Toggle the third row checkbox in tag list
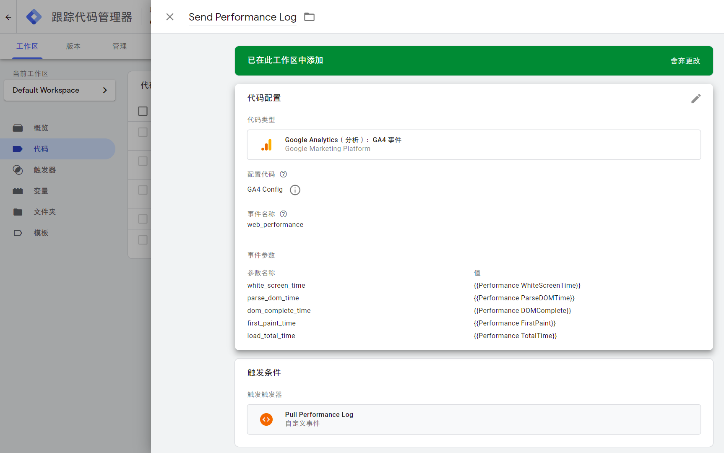724x453 pixels. (x=143, y=190)
